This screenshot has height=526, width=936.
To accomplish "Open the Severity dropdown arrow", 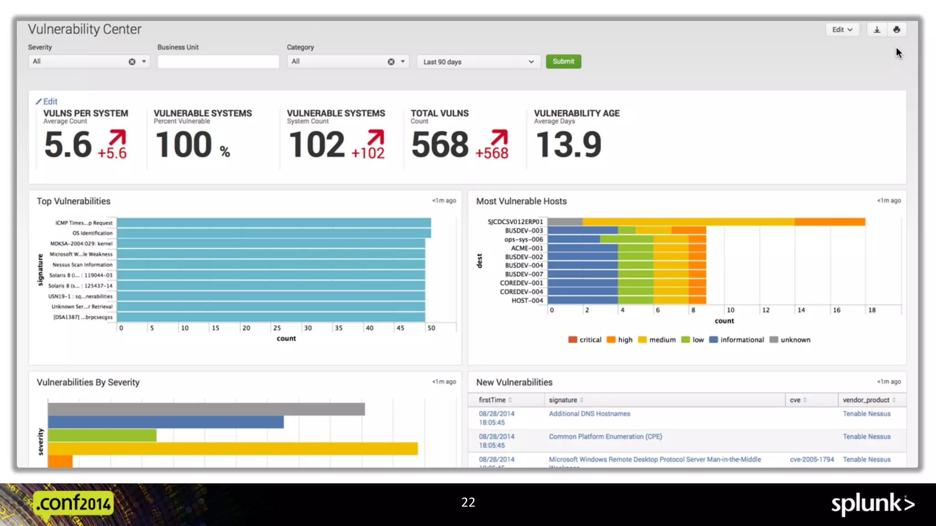I will click(x=144, y=61).
